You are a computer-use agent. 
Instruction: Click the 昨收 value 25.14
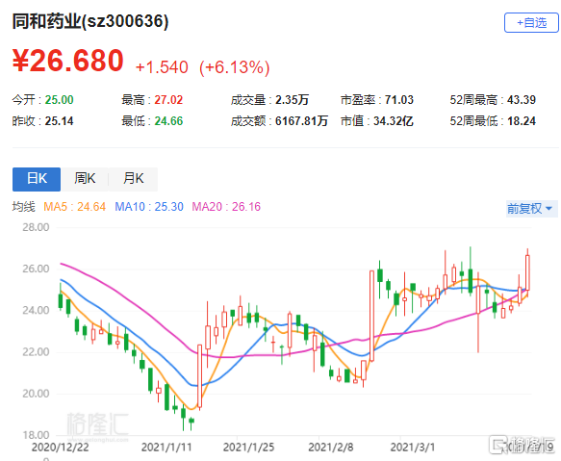coord(59,121)
